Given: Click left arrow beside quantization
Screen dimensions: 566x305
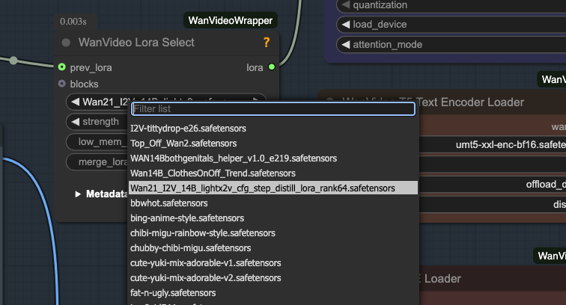Looking at the screenshot, I should pyautogui.click(x=346, y=4).
